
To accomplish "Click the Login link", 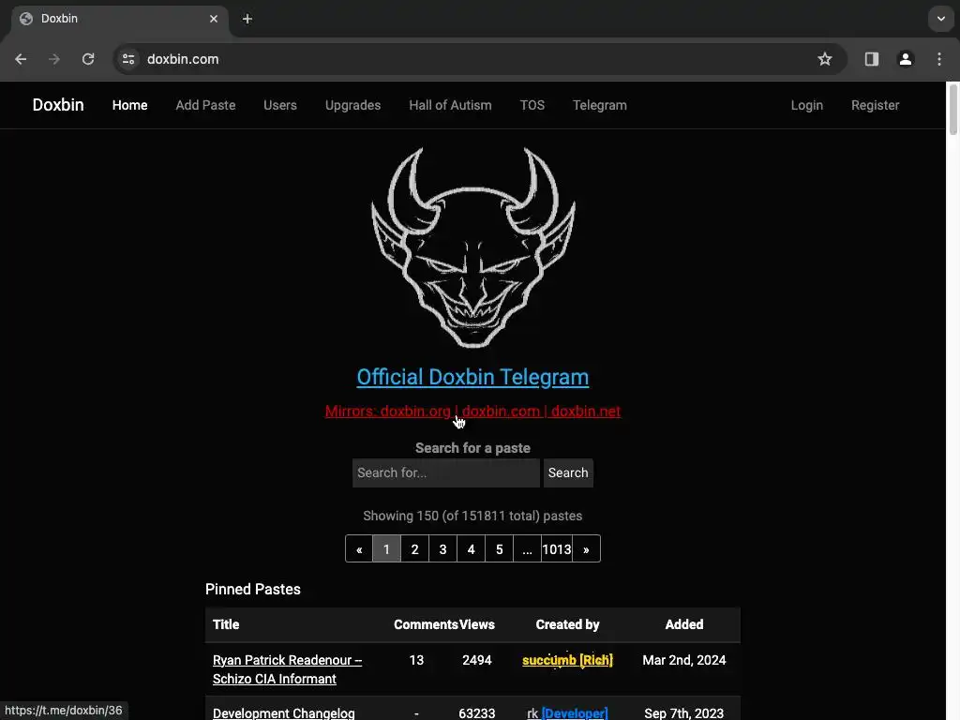I will click(807, 105).
